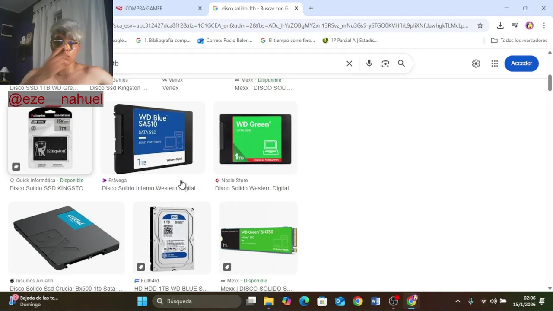Screen dimensions: 553x311
Task: Click the browser address bar URL
Action: (x=291, y=25)
